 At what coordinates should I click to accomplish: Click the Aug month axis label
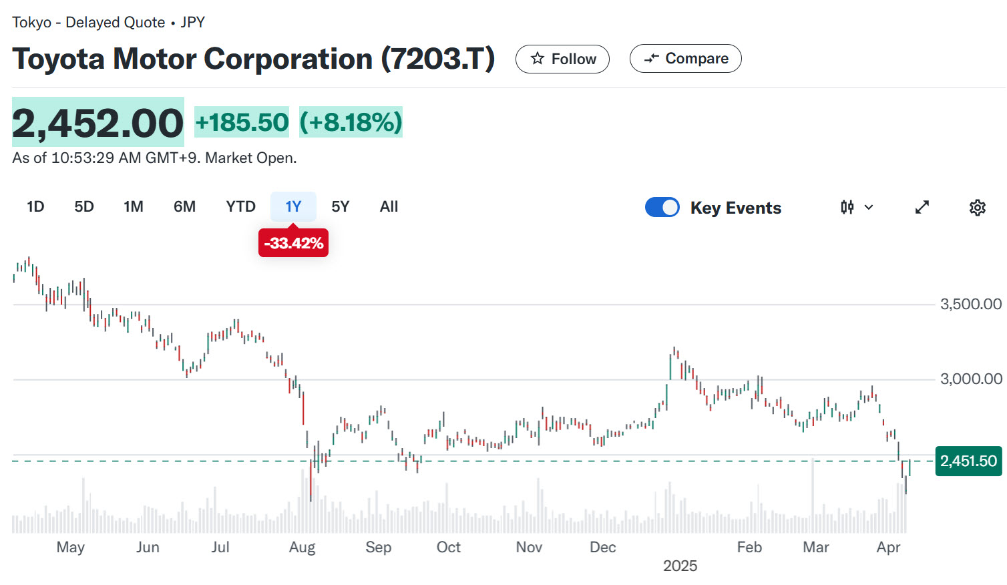[302, 548]
